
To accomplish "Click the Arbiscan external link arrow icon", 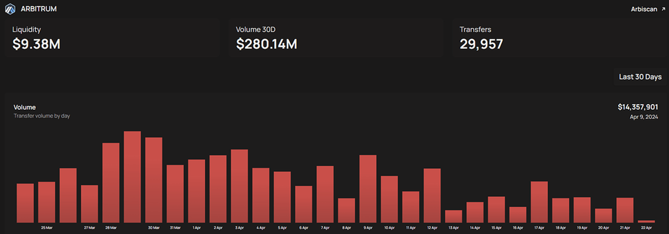I will (x=663, y=9).
